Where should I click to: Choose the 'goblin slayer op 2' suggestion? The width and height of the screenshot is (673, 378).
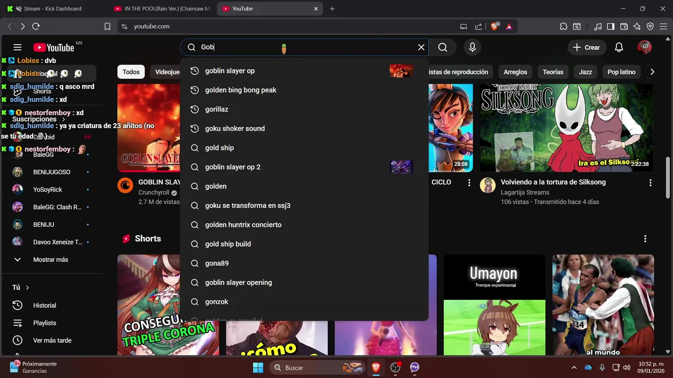(x=304, y=167)
